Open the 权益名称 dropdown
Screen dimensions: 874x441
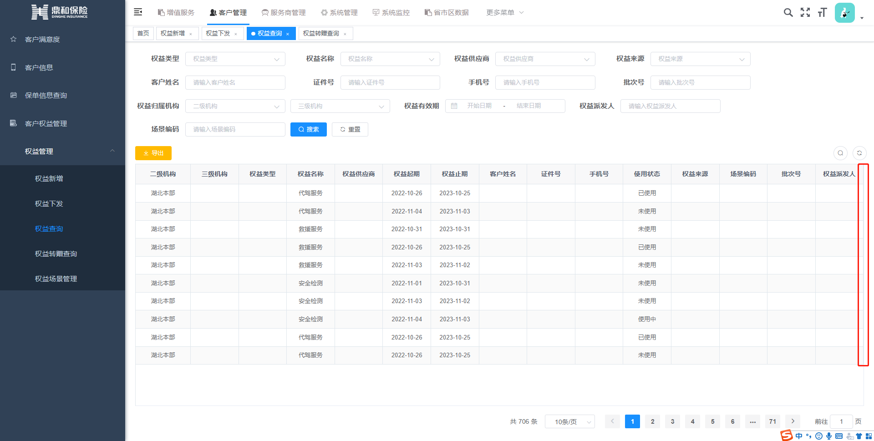point(390,59)
